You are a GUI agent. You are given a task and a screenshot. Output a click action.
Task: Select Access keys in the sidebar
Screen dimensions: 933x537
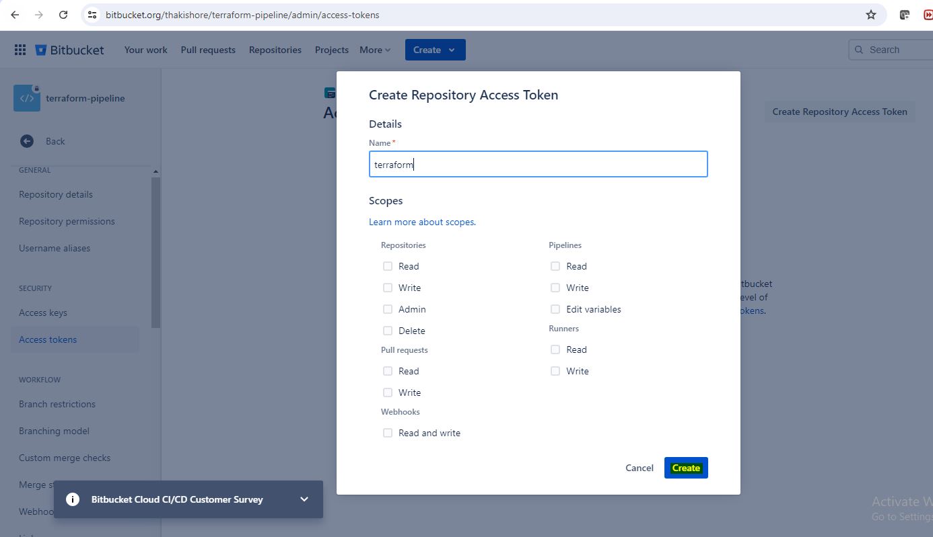pos(43,313)
